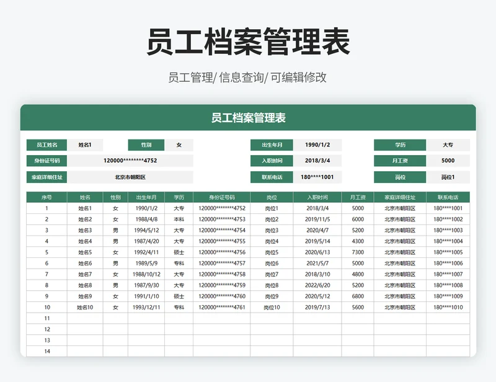This screenshot has width=496, height=382.
Task: Click hire date cell 2022/6/20
Action: (x=317, y=285)
